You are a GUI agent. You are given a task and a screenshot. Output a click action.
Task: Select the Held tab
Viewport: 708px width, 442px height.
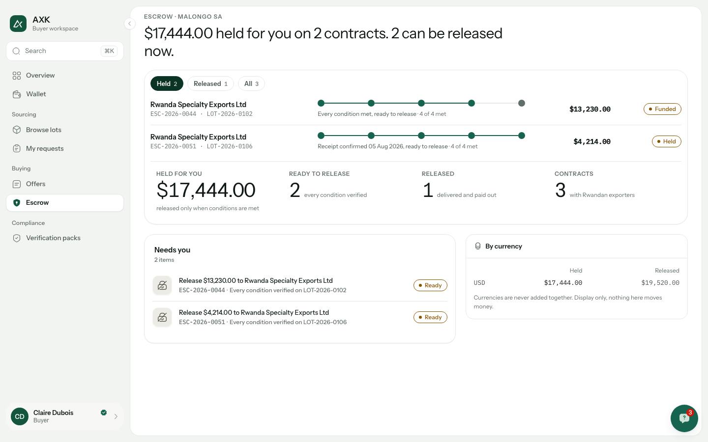tap(167, 84)
